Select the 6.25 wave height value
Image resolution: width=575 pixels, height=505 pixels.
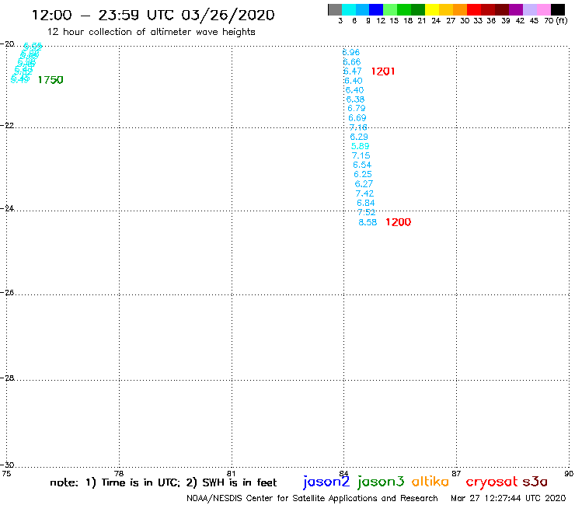tap(363, 174)
